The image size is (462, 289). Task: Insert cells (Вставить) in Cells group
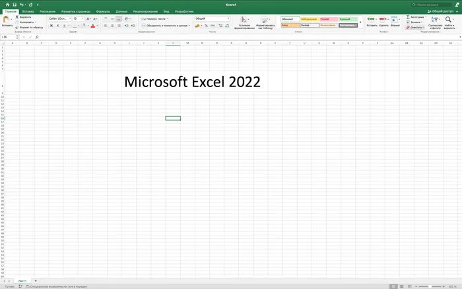coord(372,22)
